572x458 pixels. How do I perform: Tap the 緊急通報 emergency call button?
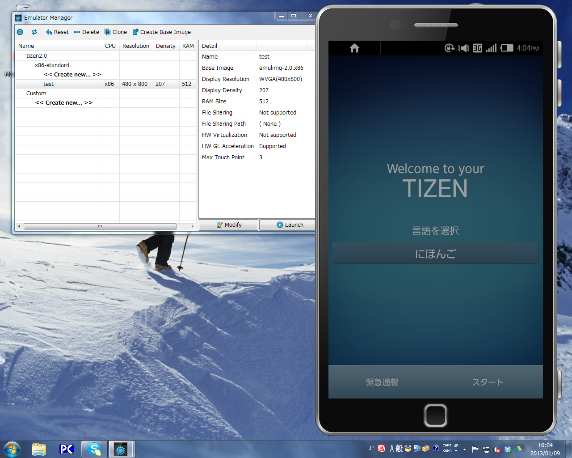pos(382,382)
